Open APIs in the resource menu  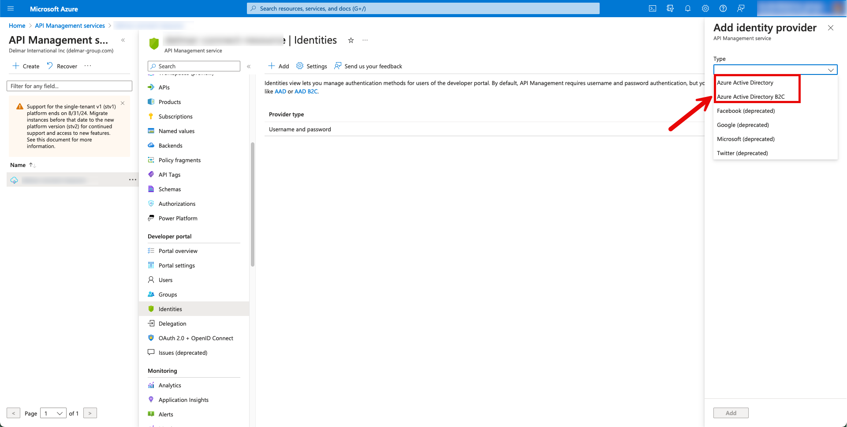(194, 87)
